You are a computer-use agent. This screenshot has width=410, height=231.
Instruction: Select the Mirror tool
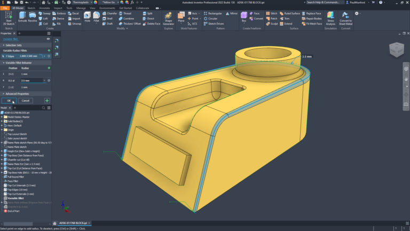232,13
